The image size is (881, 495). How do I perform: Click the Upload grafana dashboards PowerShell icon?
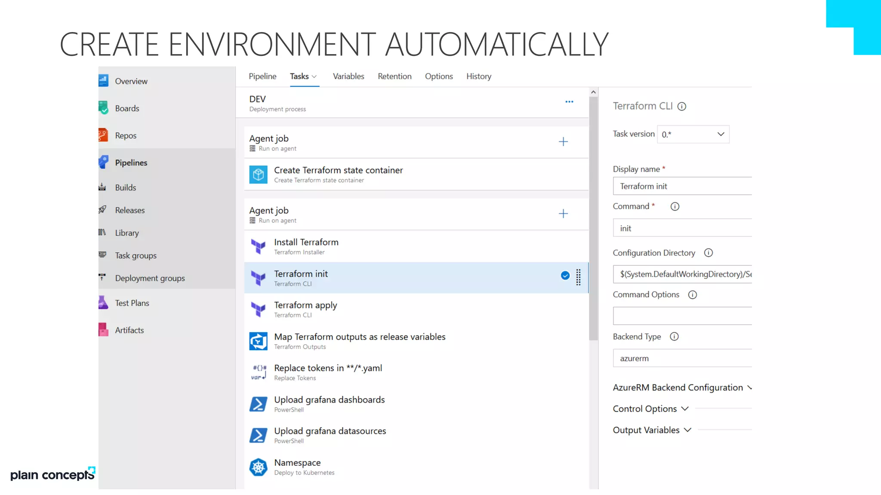[258, 404]
